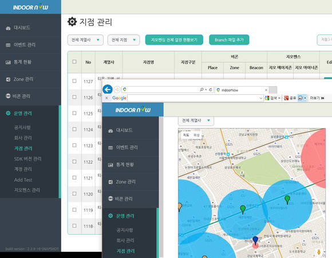This screenshot has height=258, width=332.
Task: Check the checkbox for row No 1121
Action: pyautogui.click(x=74, y=178)
